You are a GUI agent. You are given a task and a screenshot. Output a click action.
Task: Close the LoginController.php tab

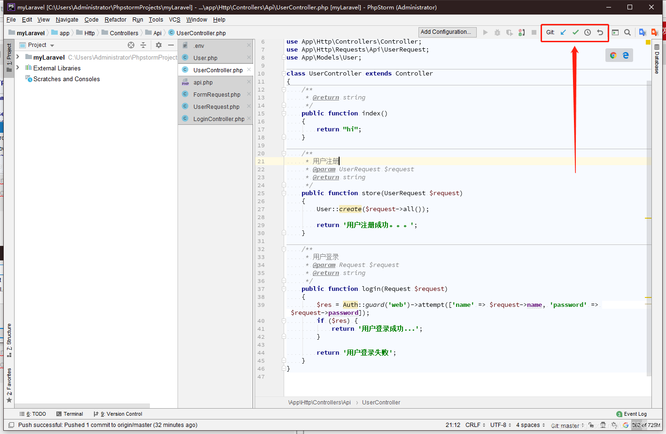click(249, 119)
